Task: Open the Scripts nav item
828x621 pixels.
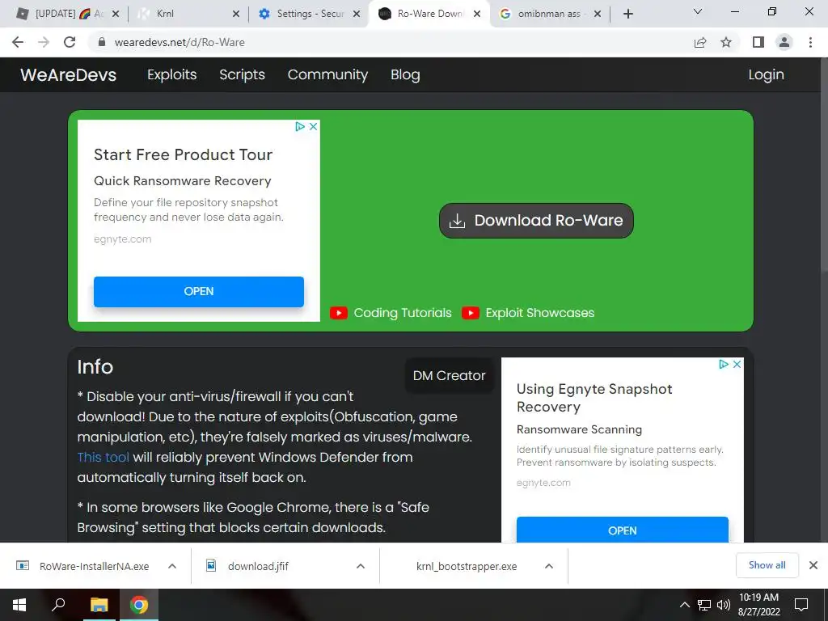Action: pos(242,75)
